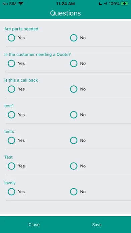Choose Yes under Test question
Image resolution: width=131 pixels, height=233 pixels.
(11, 166)
